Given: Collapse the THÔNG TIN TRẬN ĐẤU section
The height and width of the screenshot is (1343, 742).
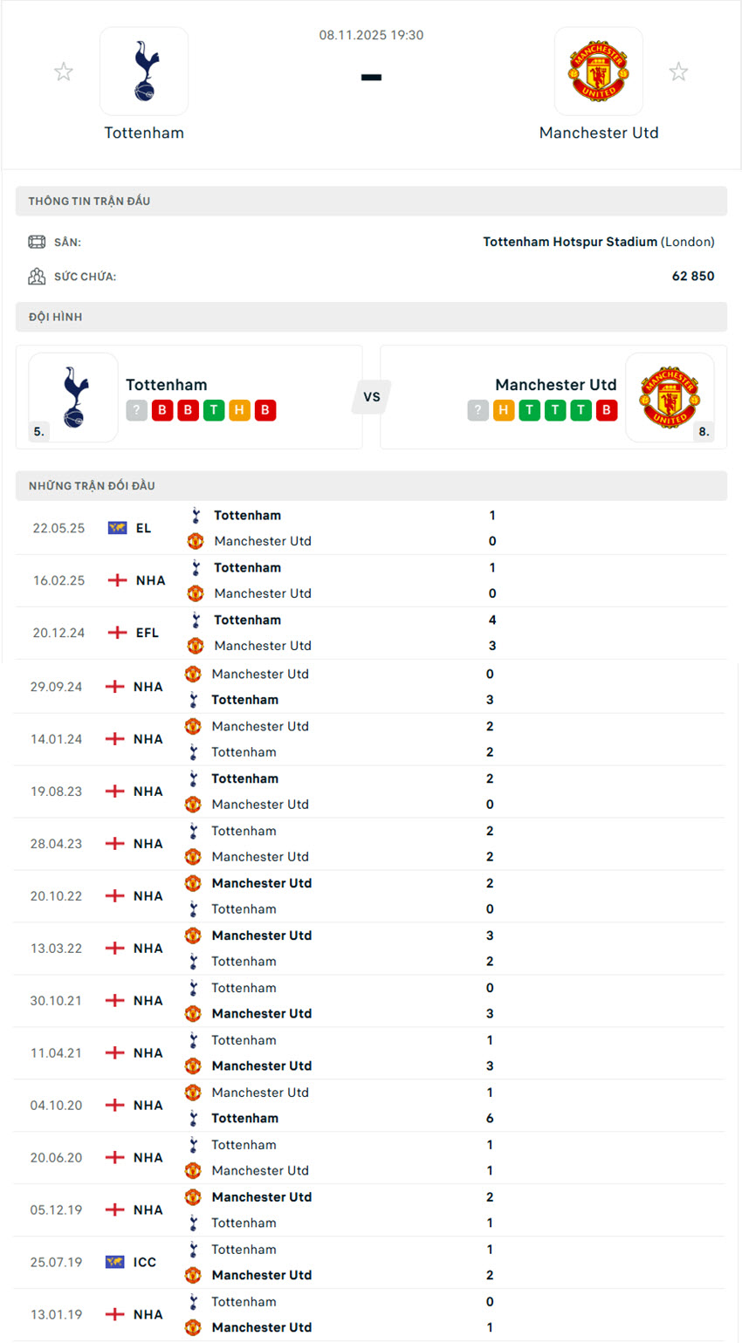Looking at the screenshot, I should 371,201.
